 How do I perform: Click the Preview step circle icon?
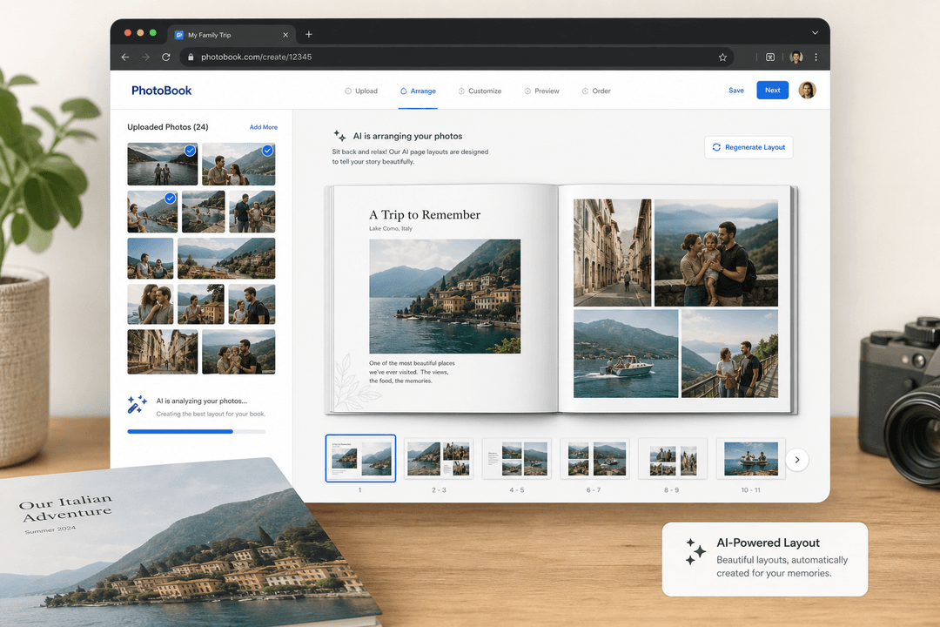click(x=527, y=91)
